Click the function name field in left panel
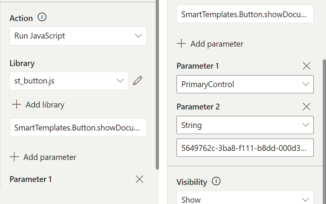Image resolution: width=326 pixels, height=204 pixels. 78,127
